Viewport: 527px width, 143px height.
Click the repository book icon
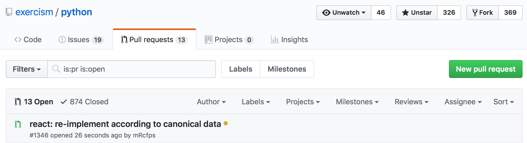(9, 12)
